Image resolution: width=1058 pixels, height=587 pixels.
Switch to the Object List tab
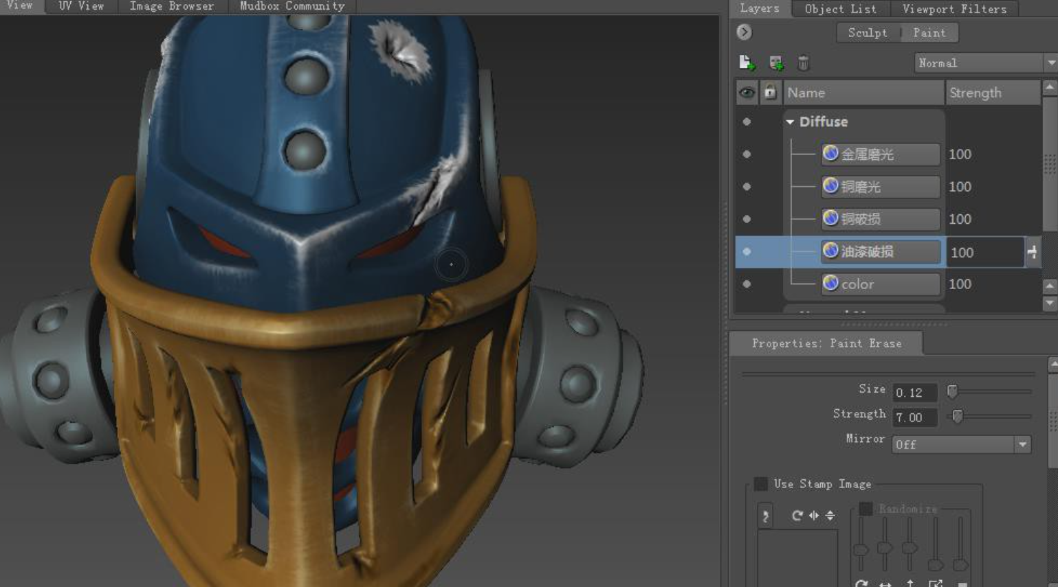840,9
